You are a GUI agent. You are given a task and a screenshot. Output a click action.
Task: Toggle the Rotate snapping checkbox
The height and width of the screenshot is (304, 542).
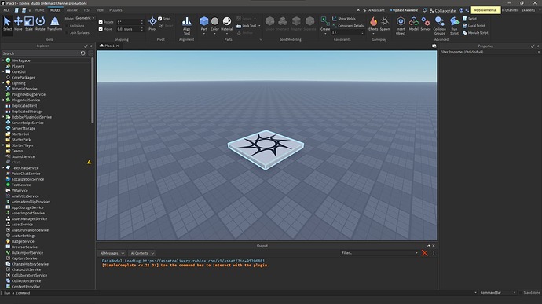click(101, 22)
